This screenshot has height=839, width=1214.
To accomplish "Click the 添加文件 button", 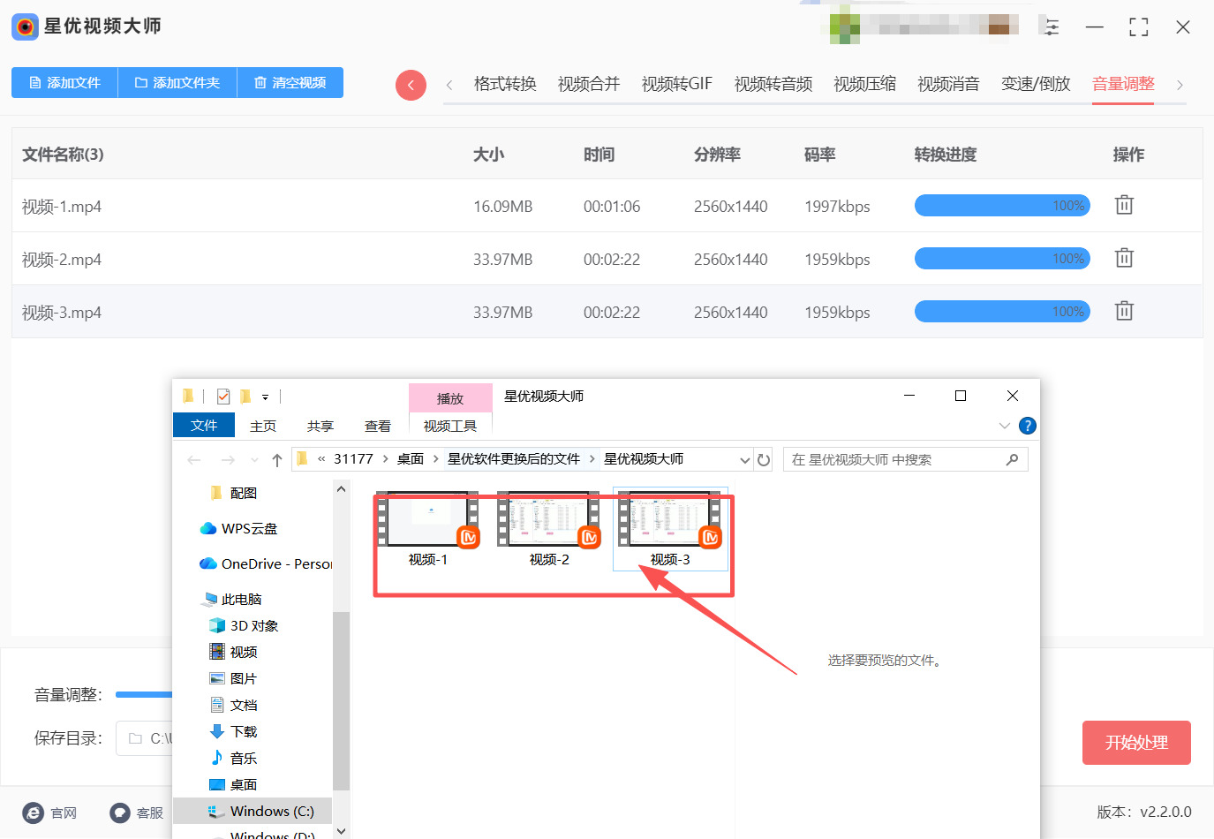I will coord(64,82).
